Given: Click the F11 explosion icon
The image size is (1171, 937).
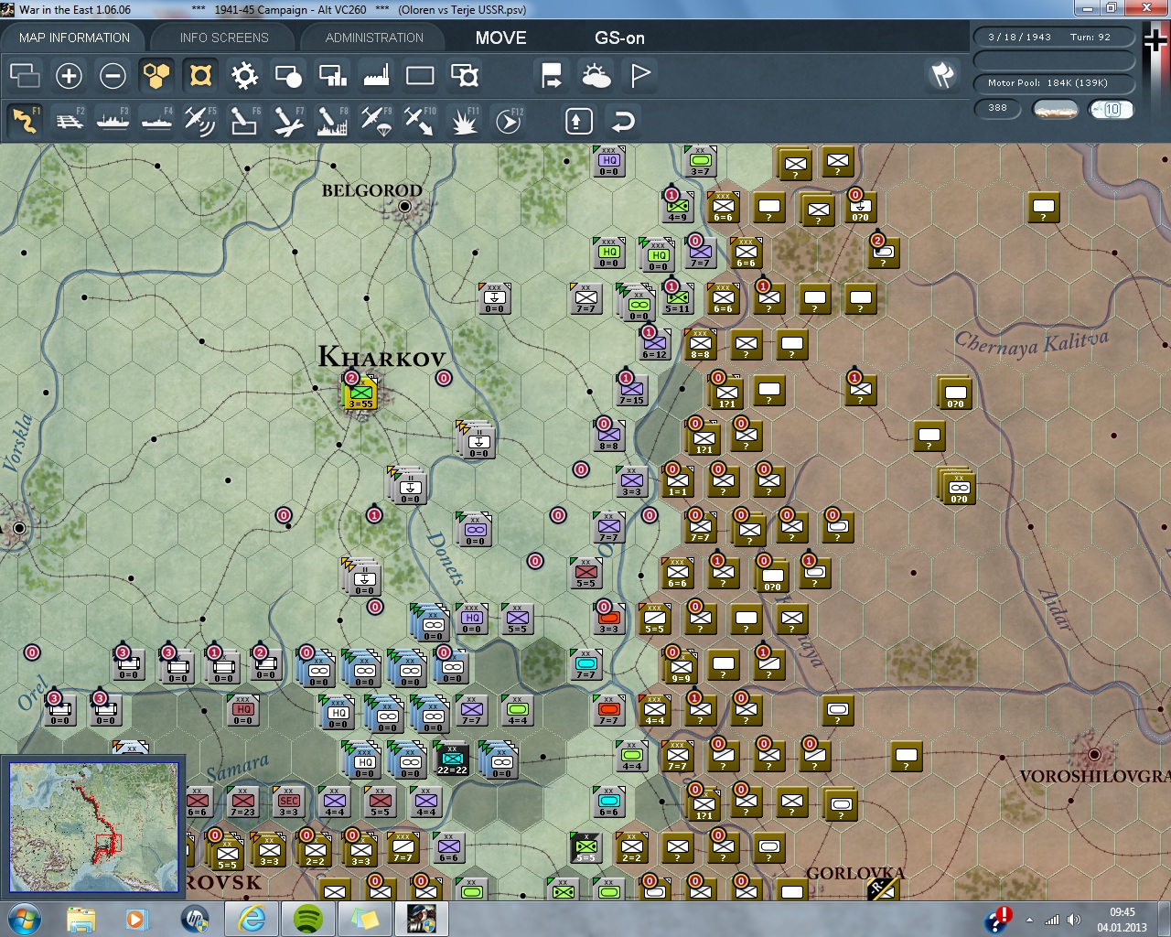Looking at the screenshot, I should coord(464,121).
